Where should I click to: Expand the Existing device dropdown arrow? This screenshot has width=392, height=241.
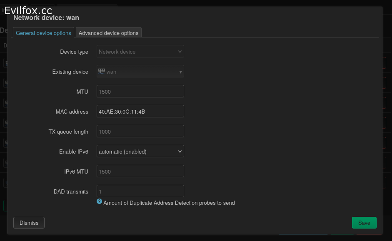point(180,72)
